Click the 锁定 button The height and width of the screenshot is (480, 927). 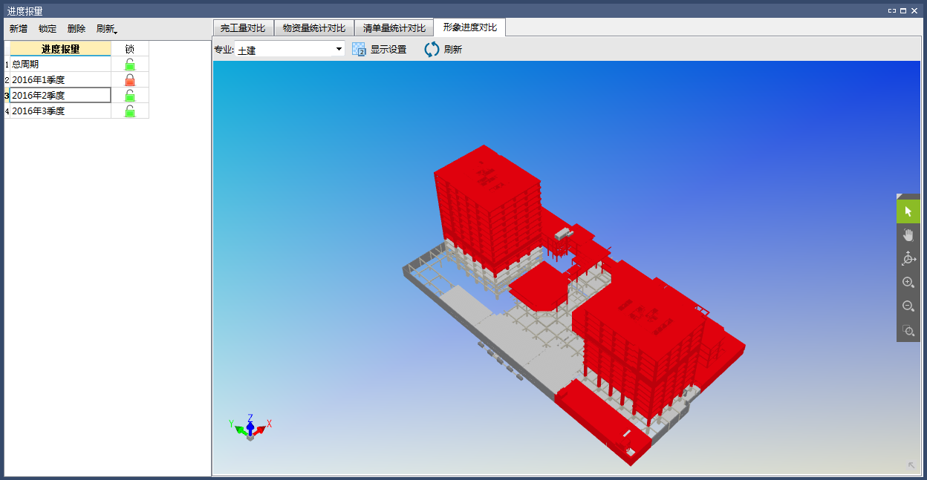48,29
